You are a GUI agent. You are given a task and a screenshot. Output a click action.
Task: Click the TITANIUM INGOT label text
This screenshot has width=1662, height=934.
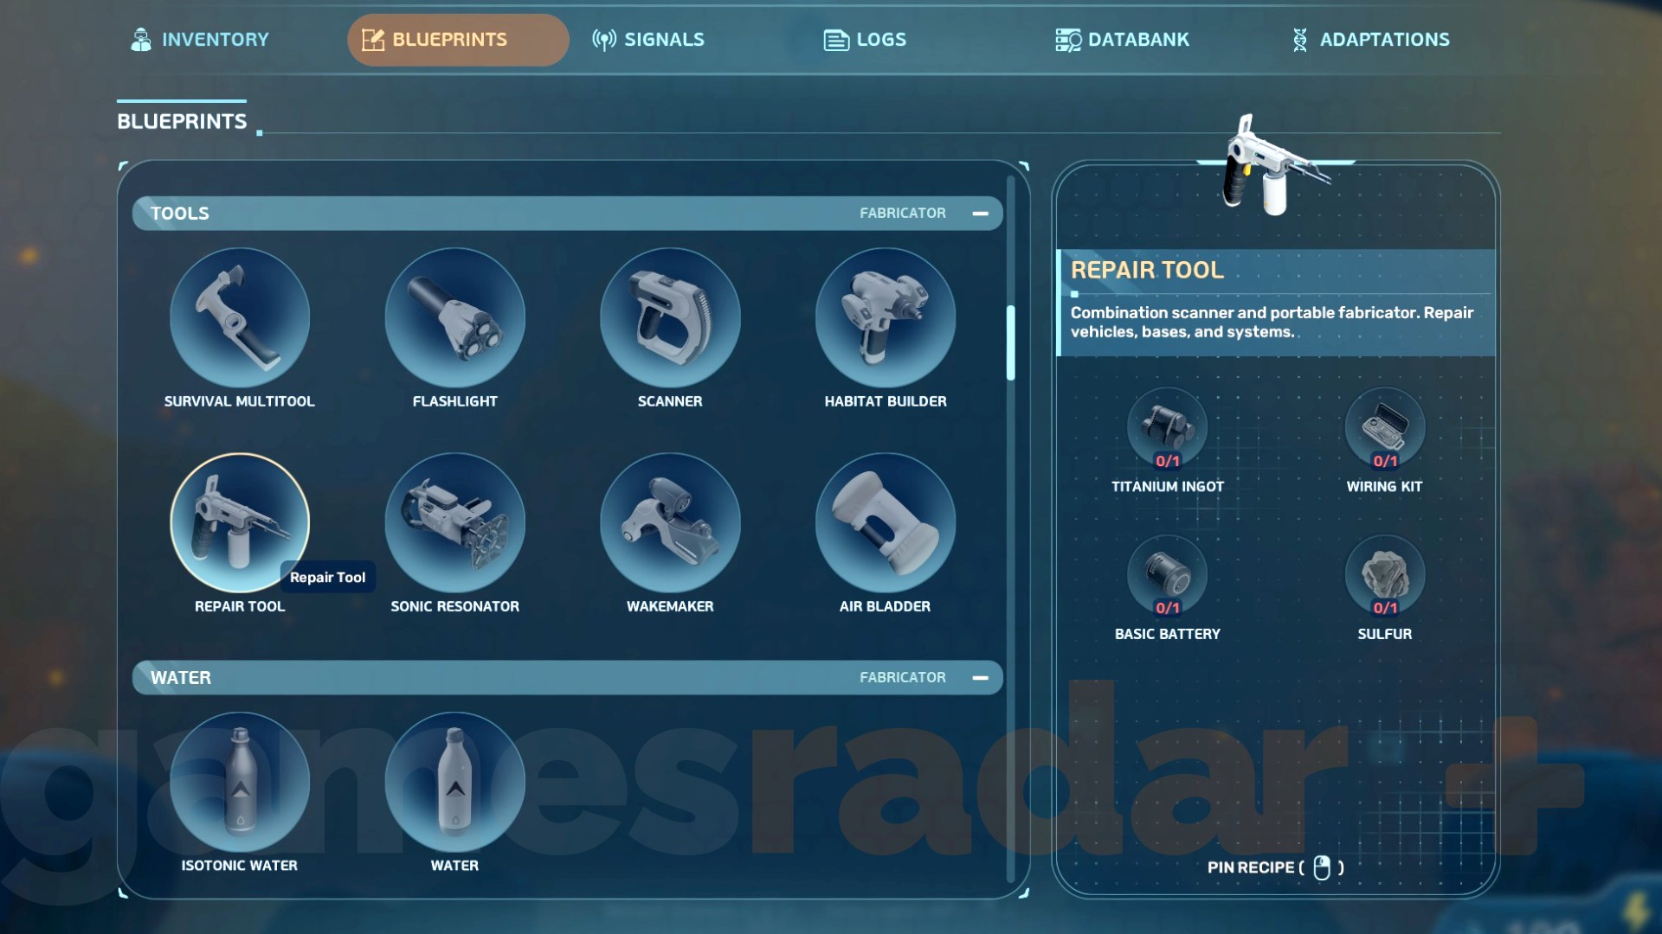(1168, 487)
